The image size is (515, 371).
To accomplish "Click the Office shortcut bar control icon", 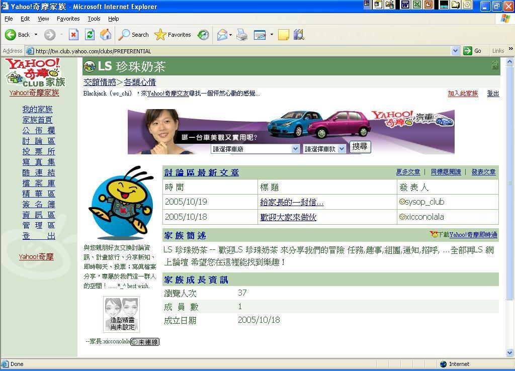I will click(x=367, y=4).
